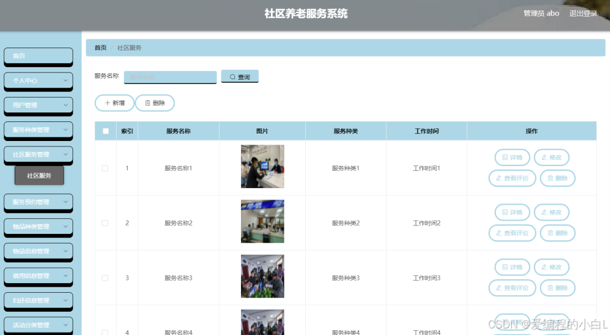
Task: Expand the 借用信息管理 sidebar menu
Action: pyautogui.click(x=39, y=276)
